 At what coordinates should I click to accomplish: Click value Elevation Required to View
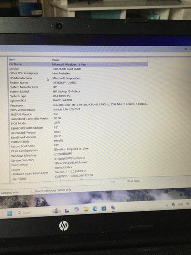pos(71,149)
